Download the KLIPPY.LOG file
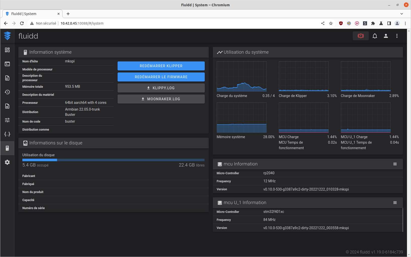 (161, 88)
